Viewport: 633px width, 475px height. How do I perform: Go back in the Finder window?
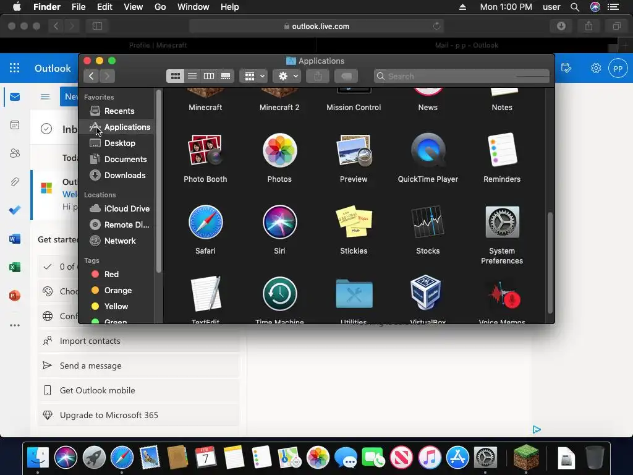click(x=91, y=76)
